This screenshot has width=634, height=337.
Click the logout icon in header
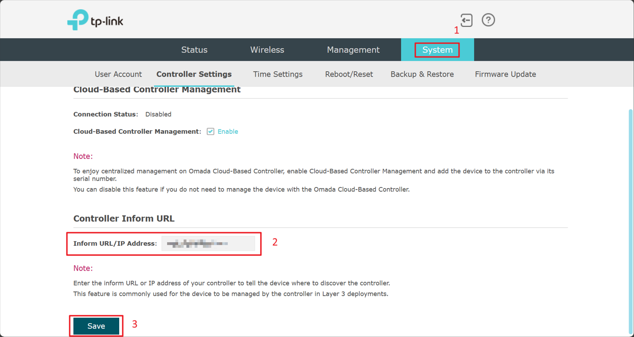pos(466,20)
